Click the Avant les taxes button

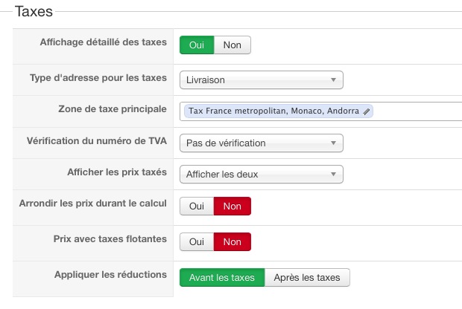point(222,278)
